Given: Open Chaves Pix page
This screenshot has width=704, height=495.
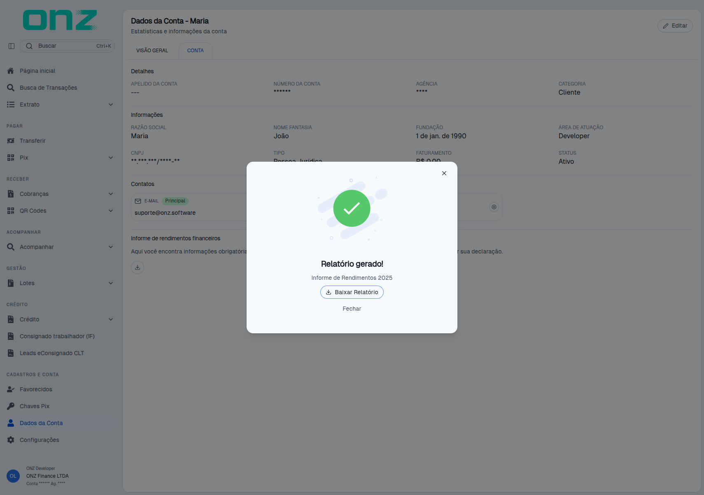Looking at the screenshot, I should coord(61,406).
